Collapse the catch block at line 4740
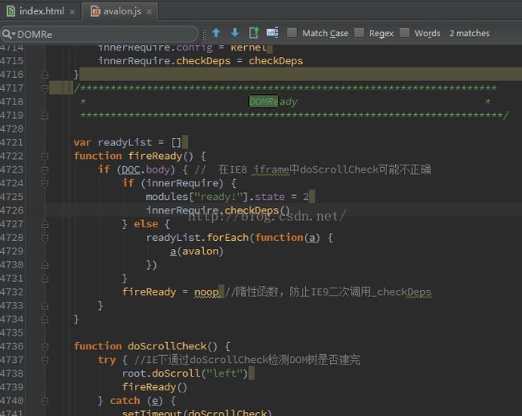Viewport: 522px width, 416px height. 45,401
